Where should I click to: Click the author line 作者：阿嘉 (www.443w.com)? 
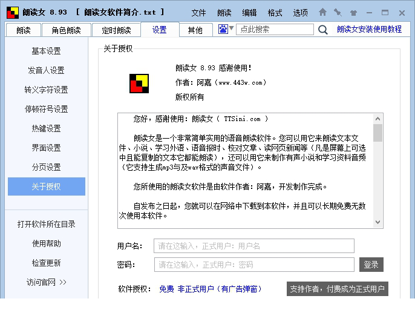click(221, 83)
